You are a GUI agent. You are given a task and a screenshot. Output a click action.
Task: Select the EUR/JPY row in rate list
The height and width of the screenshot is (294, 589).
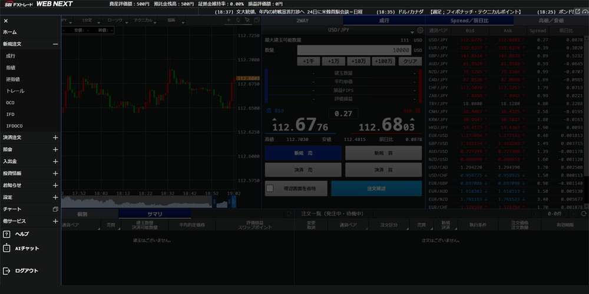[506, 48]
